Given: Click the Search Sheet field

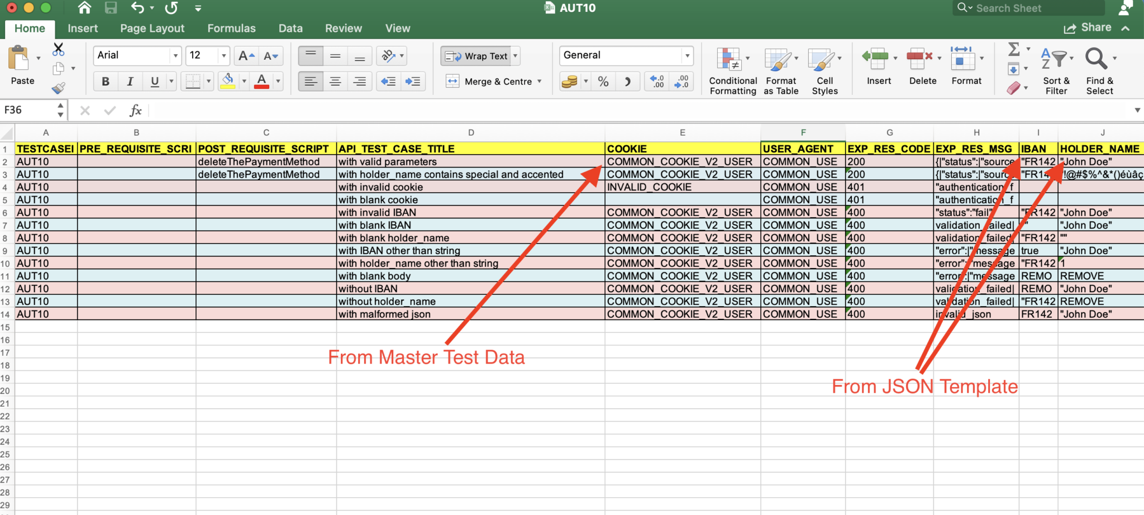Looking at the screenshot, I should click(x=1028, y=8).
